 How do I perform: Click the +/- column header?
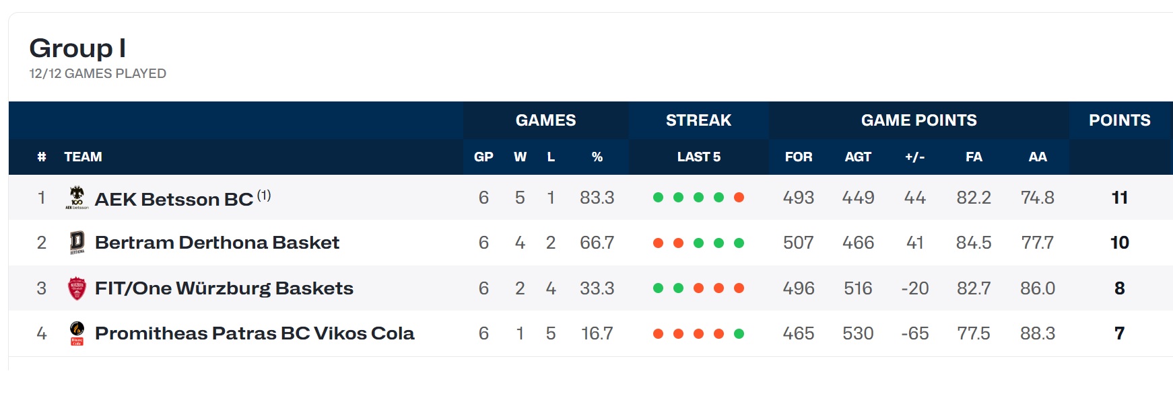click(914, 157)
